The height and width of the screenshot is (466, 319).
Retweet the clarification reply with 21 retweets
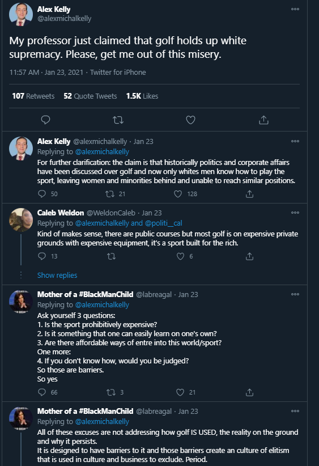tap(110, 194)
